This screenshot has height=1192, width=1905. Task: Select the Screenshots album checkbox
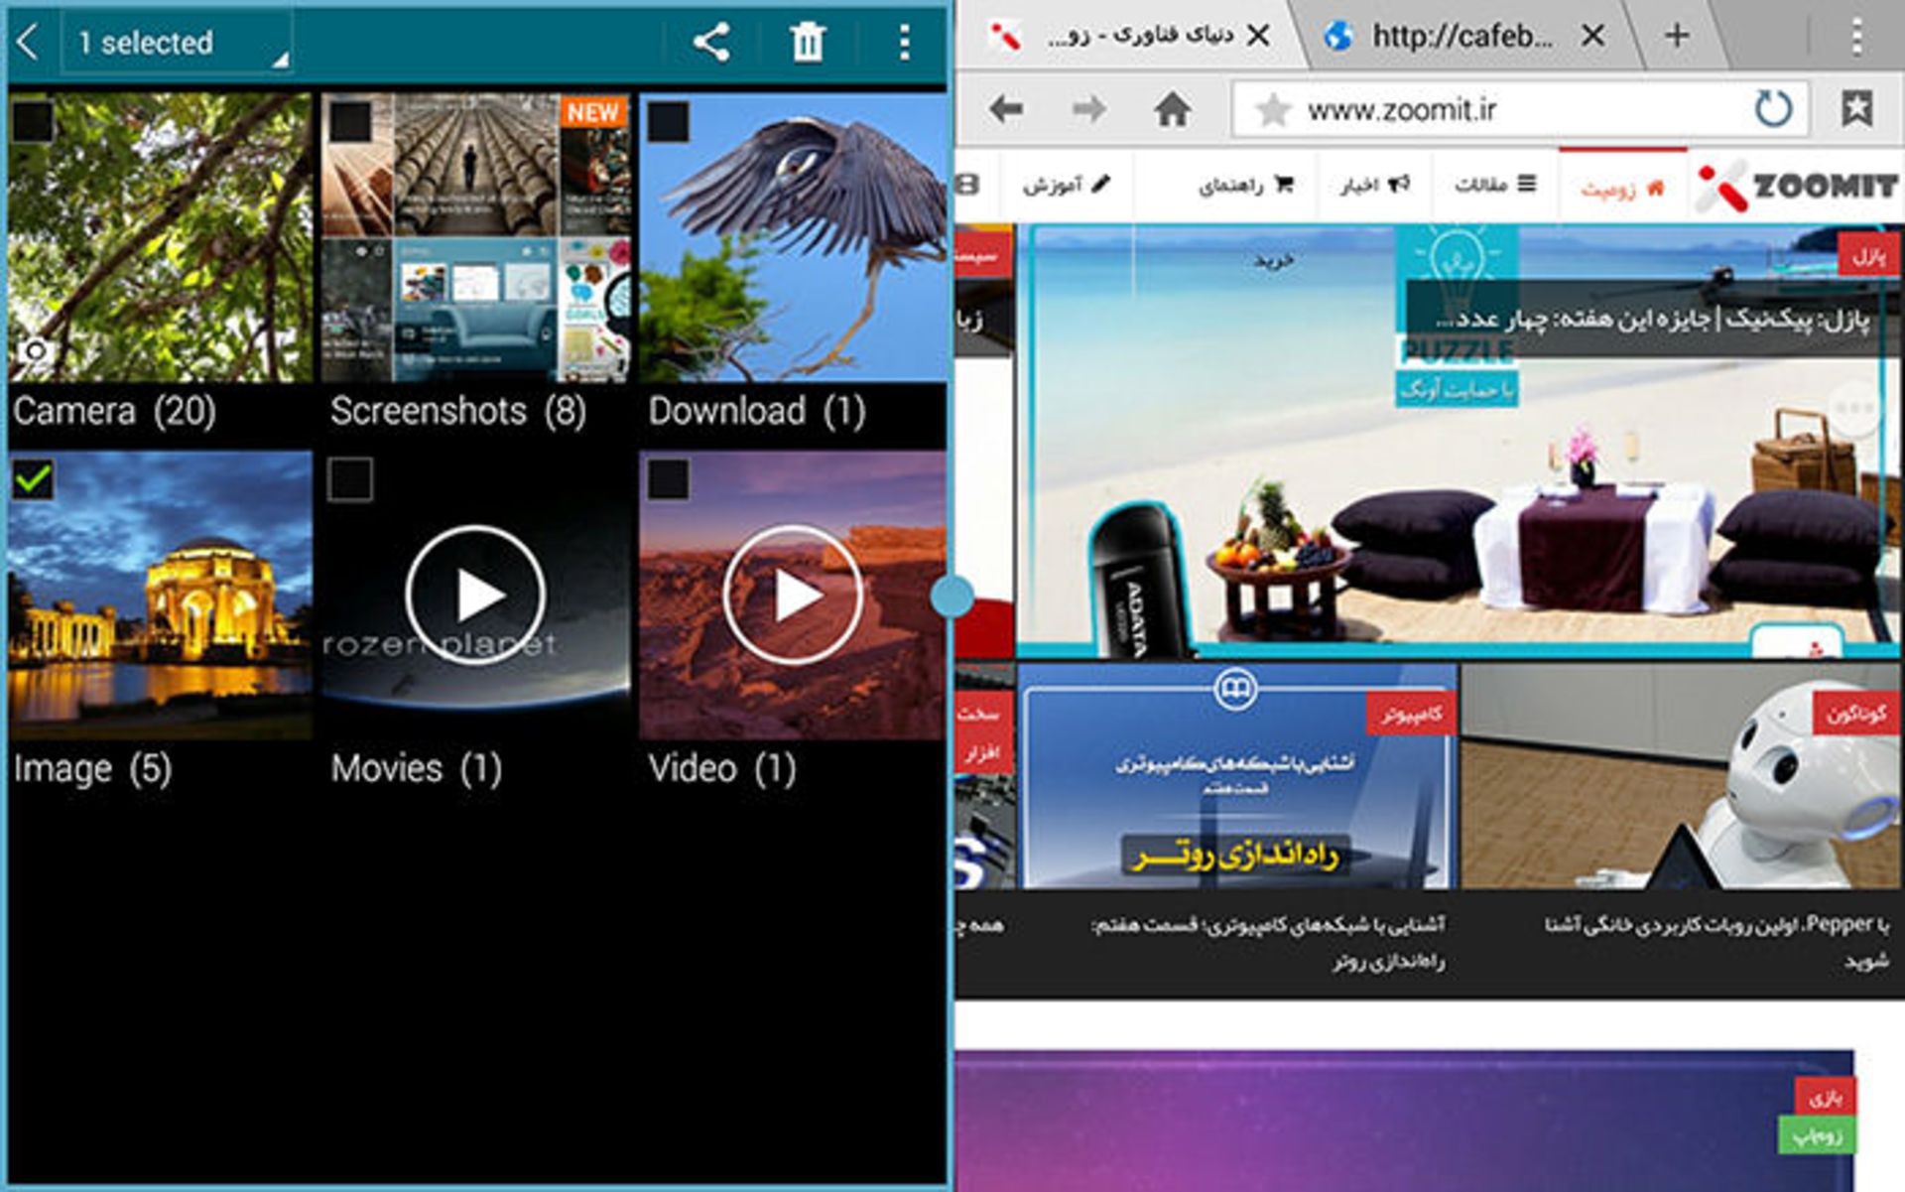351,120
